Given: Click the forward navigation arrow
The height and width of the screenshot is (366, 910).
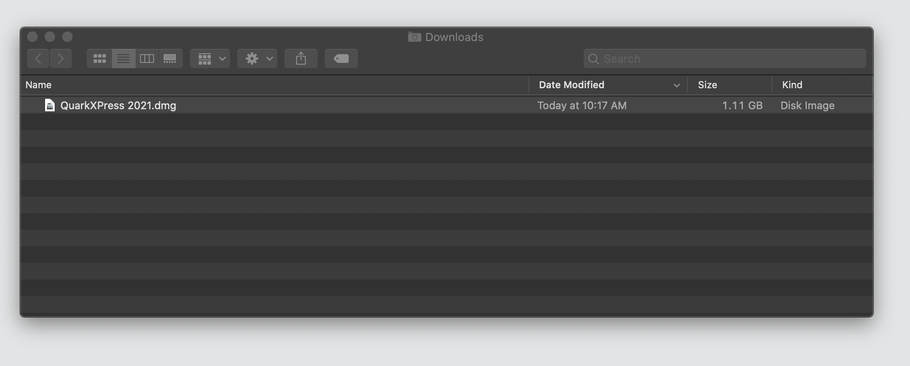Looking at the screenshot, I should coord(61,58).
